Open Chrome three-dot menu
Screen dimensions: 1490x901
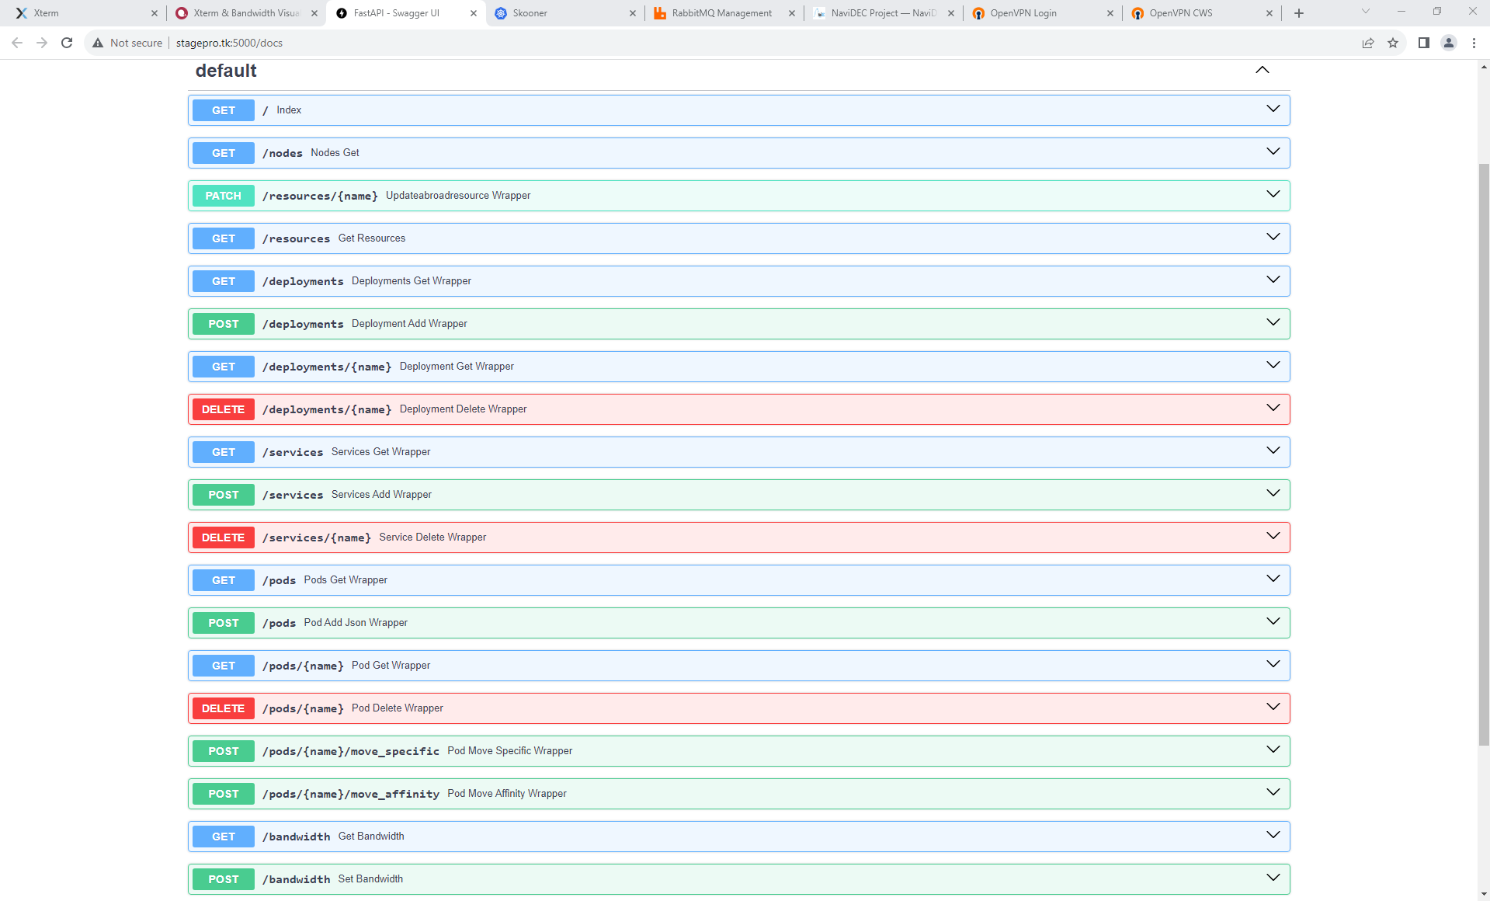click(1474, 43)
